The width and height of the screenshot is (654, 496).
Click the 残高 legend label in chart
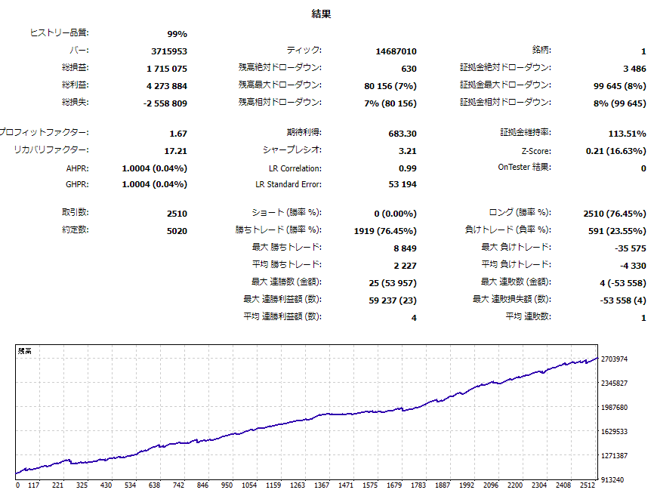(25, 351)
